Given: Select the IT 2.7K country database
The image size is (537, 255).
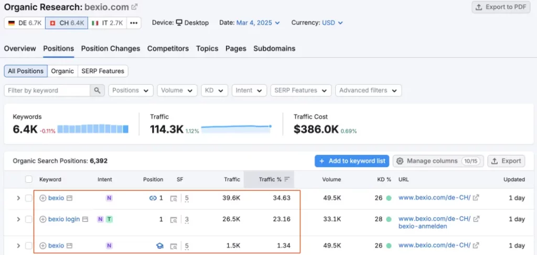Looking at the screenshot, I should 107,23.
